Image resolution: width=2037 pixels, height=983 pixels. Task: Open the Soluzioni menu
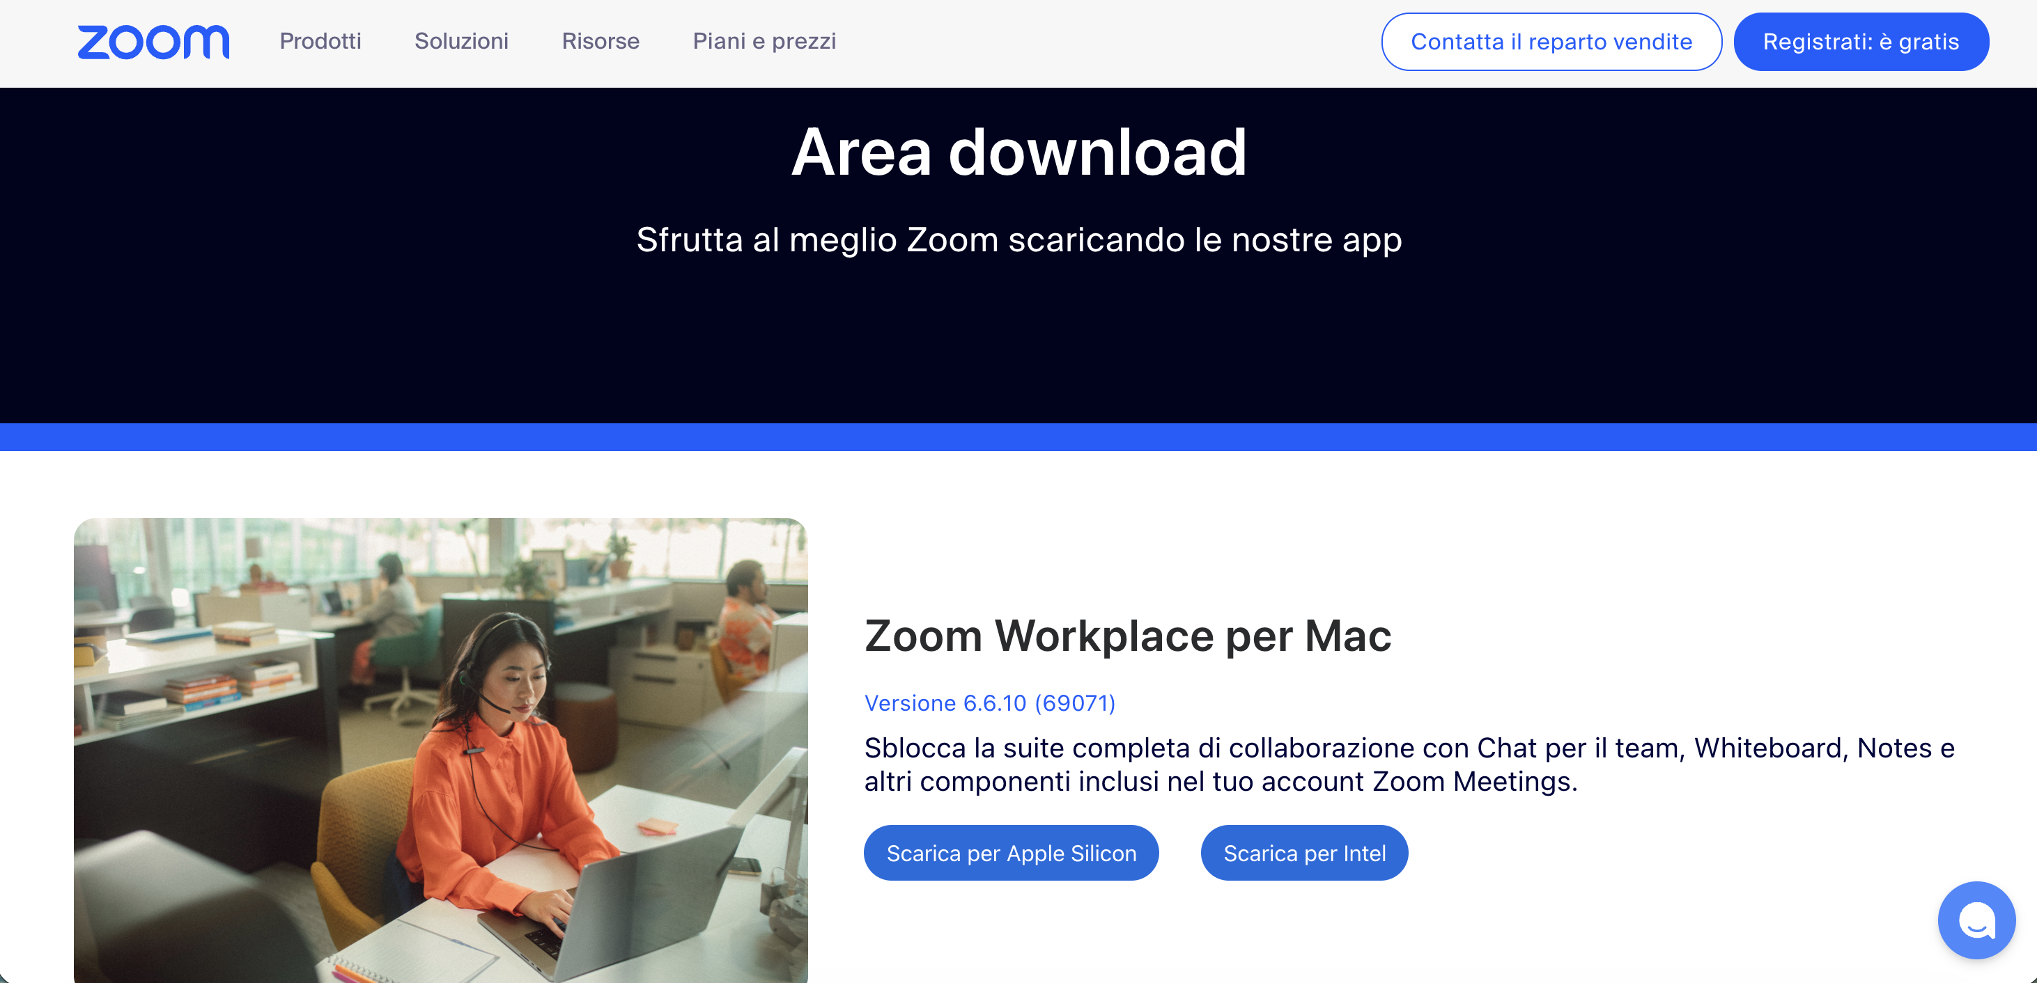(x=461, y=41)
